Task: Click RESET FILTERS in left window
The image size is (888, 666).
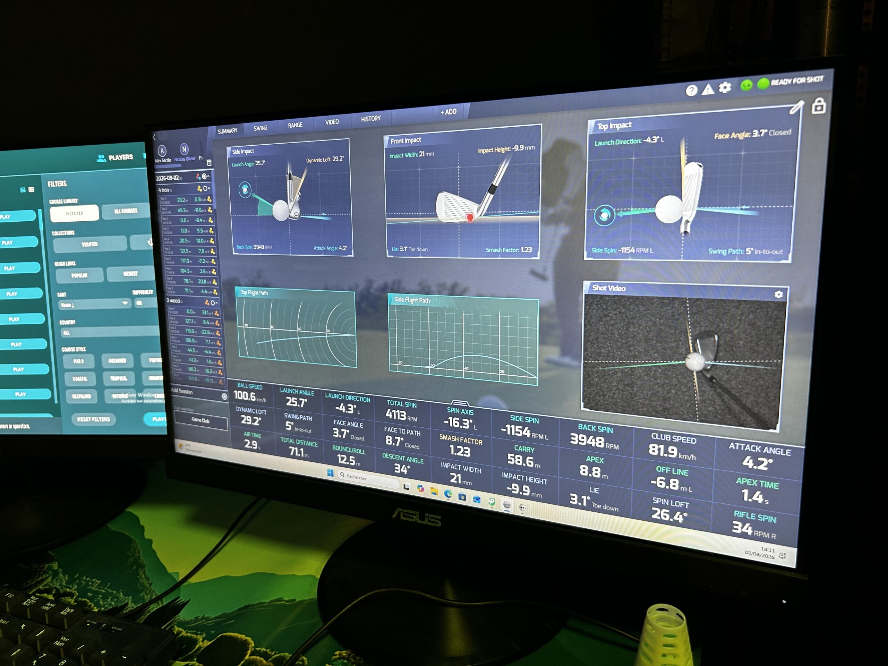Action: tap(94, 419)
